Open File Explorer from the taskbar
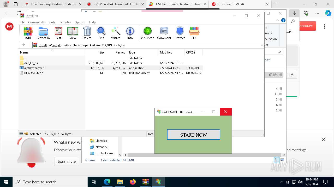 (120, 182)
